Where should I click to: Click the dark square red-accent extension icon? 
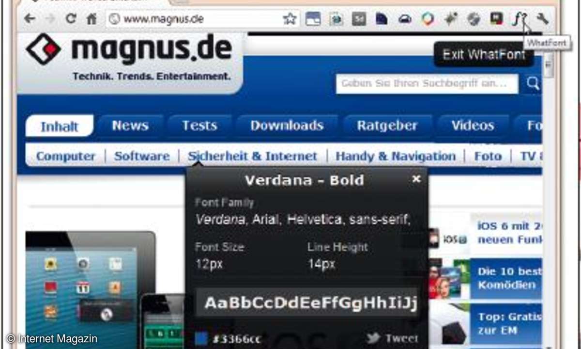(x=497, y=19)
